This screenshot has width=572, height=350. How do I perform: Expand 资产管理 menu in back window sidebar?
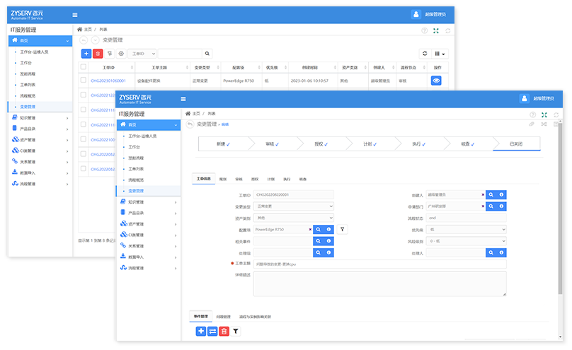click(40, 139)
